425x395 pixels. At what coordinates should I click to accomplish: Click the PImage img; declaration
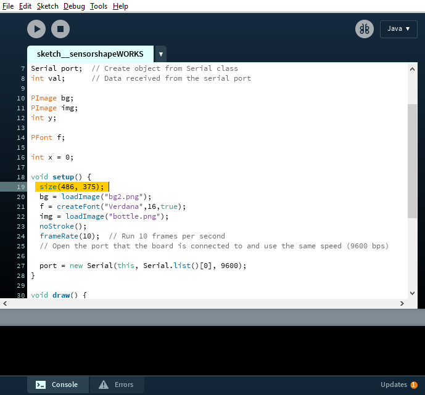[x=54, y=108]
